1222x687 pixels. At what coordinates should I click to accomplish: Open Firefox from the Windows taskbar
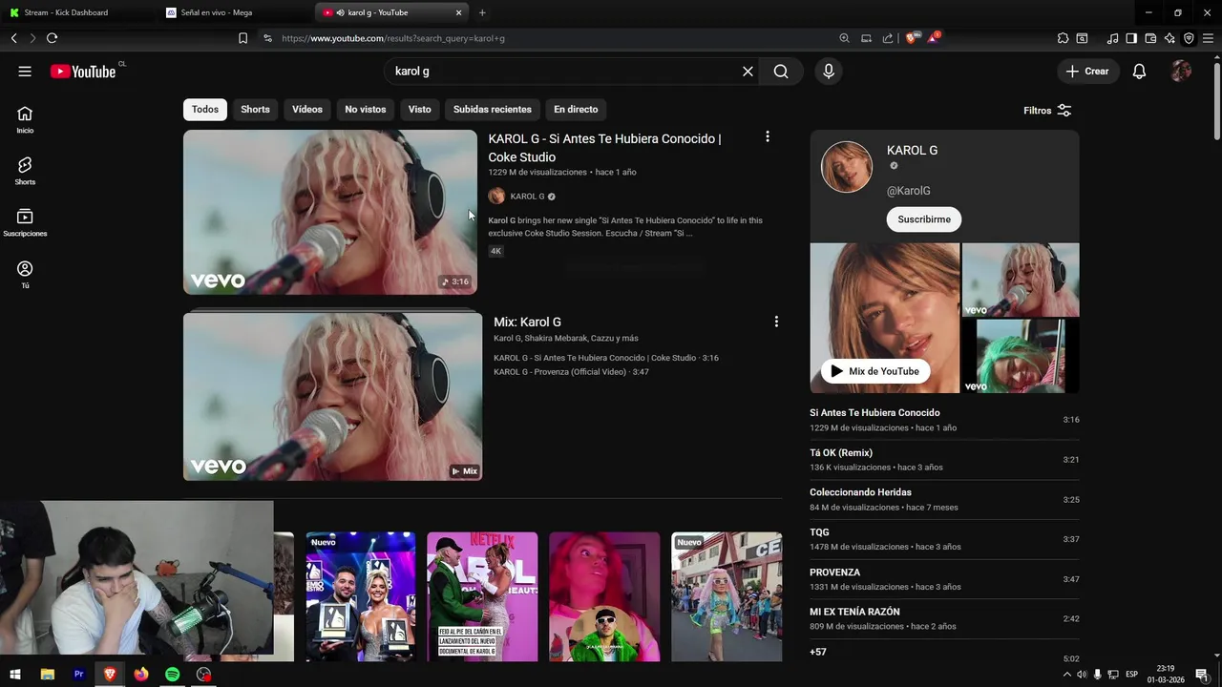pyautogui.click(x=141, y=674)
